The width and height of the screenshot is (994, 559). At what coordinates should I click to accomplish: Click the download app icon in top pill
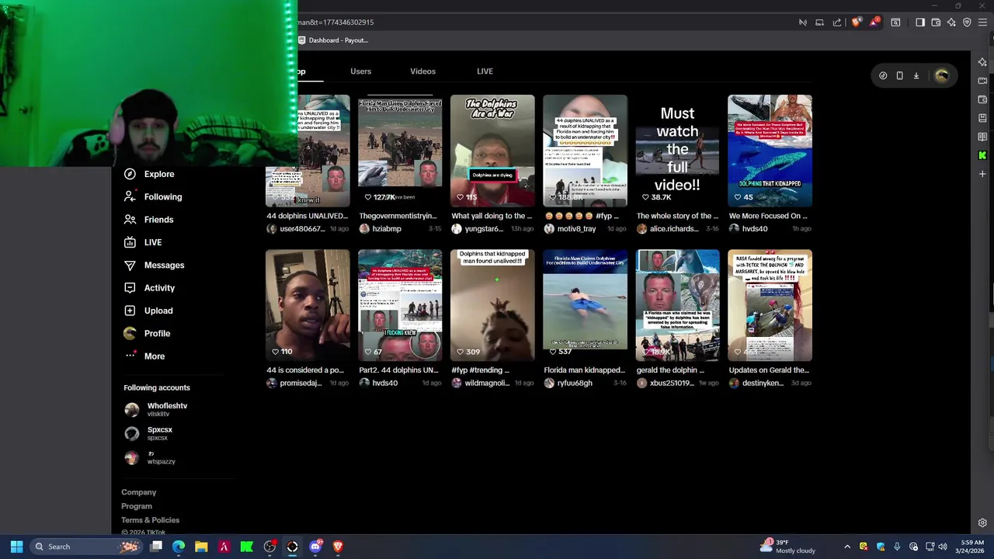[916, 75]
